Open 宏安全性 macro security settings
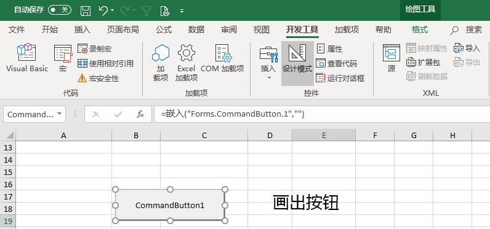 tap(98, 78)
